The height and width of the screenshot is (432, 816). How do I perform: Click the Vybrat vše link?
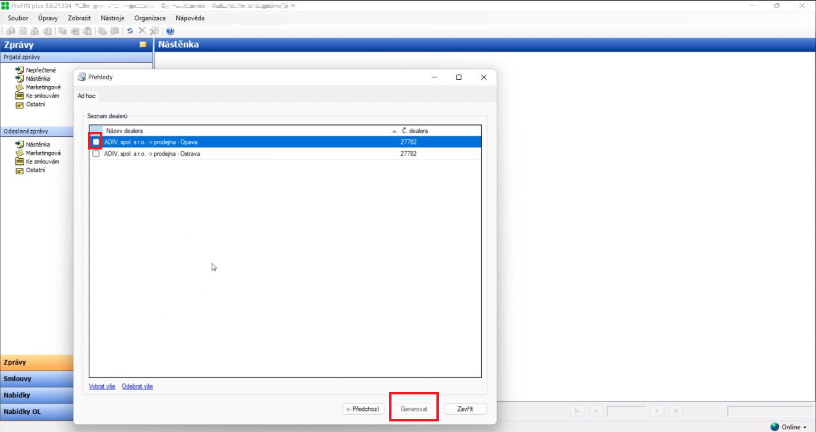click(x=102, y=387)
